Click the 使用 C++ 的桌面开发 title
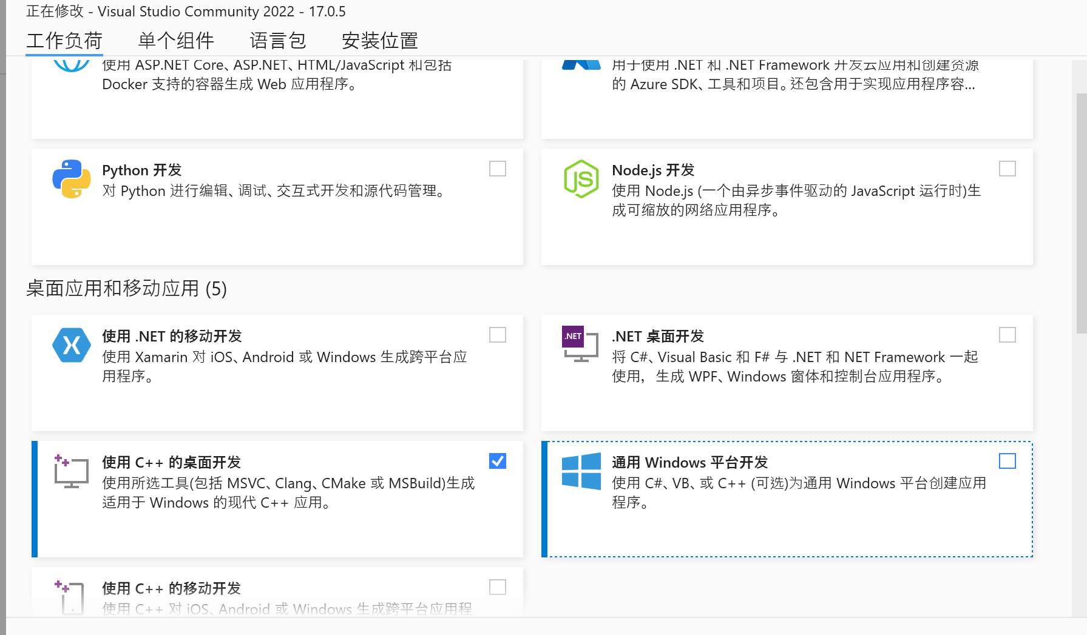Screen dimensions: 1087x635 point(171,462)
